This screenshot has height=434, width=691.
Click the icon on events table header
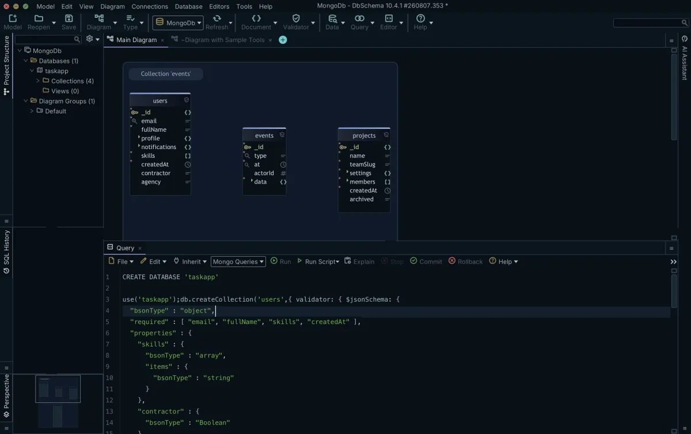coord(282,135)
